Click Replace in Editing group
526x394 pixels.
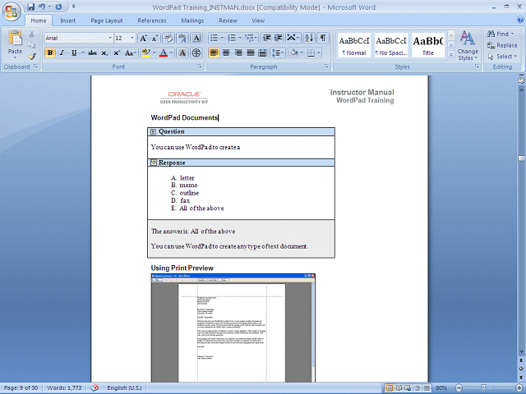tap(502, 45)
